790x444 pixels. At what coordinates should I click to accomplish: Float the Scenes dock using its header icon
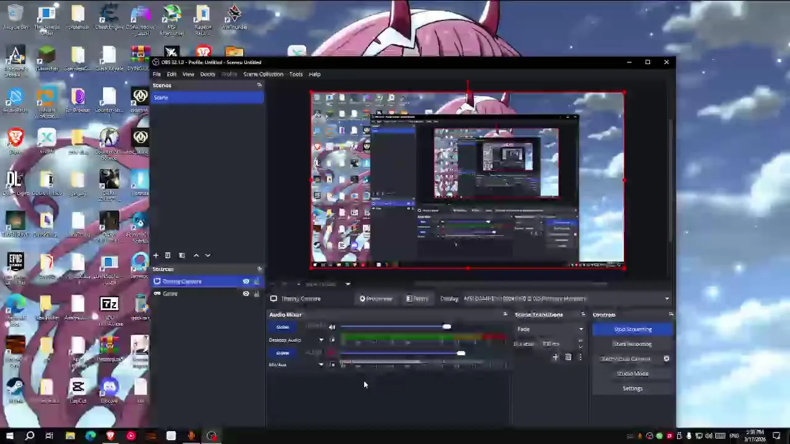point(259,85)
